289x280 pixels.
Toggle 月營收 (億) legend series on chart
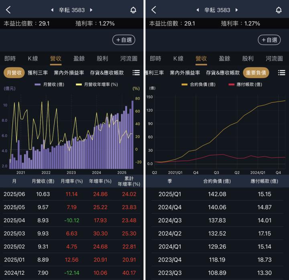(x=49, y=85)
